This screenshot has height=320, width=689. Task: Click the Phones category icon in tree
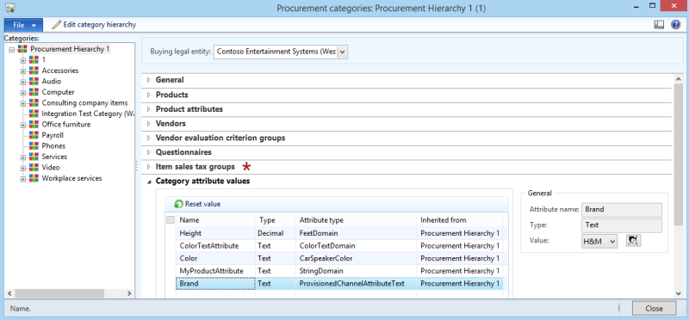pyautogui.click(x=34, y=145)
